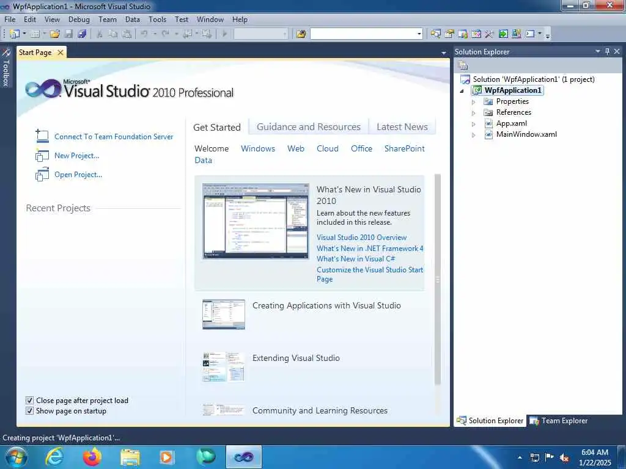
Task: Switch to Guidance and Resources tab
Action: pos(308,127)
